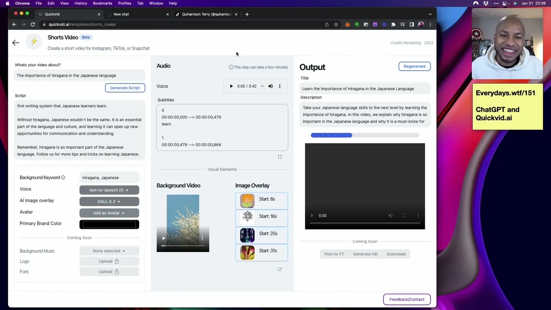Open the File menu
551x310 pixels.
point(38,3)
